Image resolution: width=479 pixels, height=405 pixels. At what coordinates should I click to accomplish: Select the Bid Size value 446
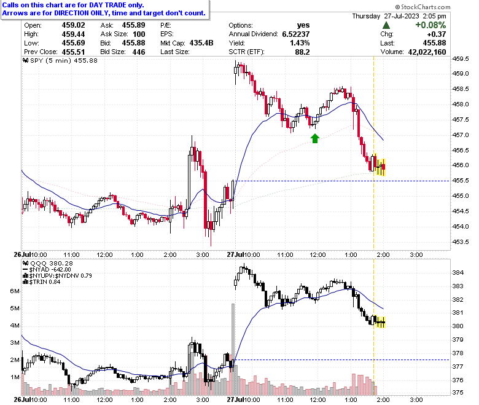(x=139, y=52)
